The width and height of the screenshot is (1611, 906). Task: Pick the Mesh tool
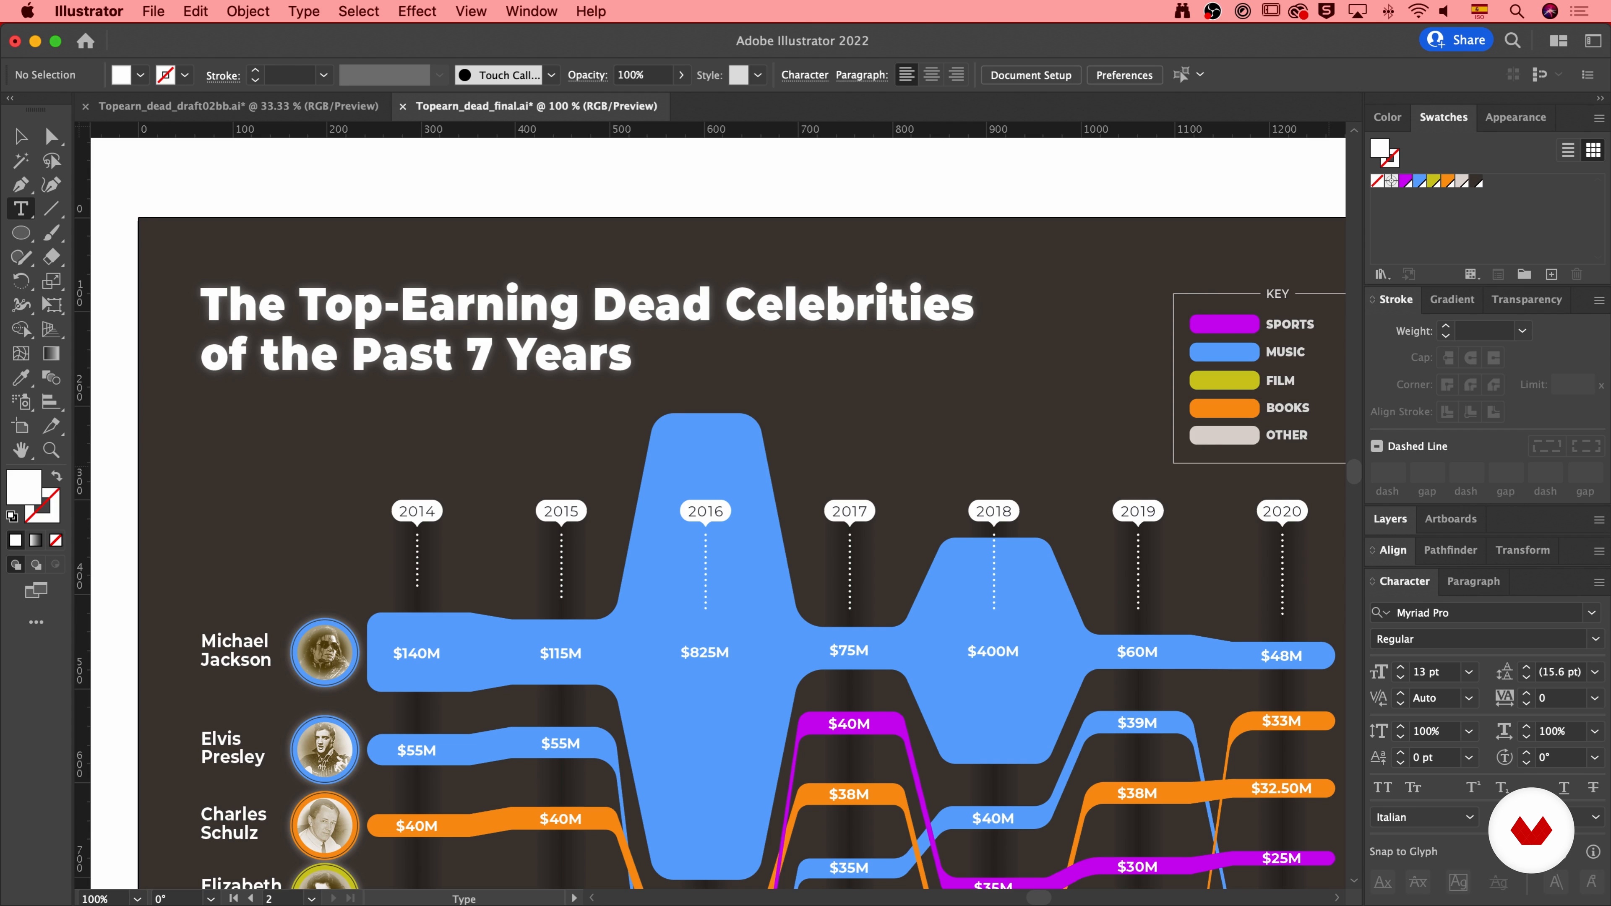pos(21,353)
